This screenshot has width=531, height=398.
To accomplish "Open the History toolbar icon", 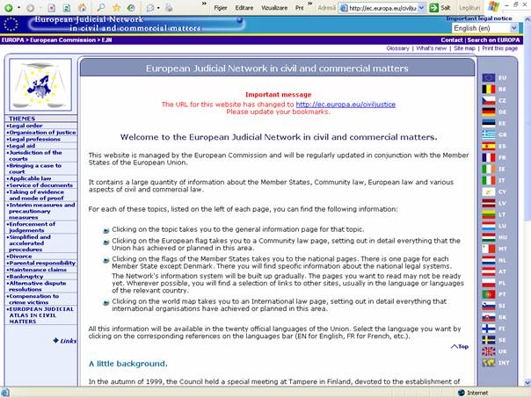I will [x=131, y=7].
